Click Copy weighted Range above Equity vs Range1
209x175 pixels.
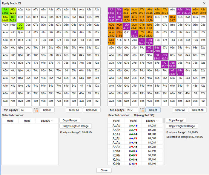click(182, 126)
